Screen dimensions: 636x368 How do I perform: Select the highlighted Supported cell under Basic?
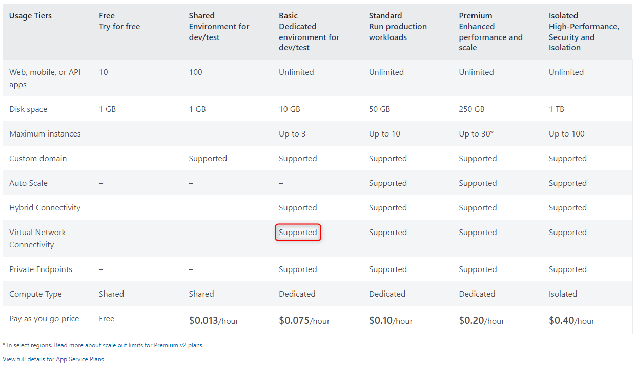pos(298,233)
